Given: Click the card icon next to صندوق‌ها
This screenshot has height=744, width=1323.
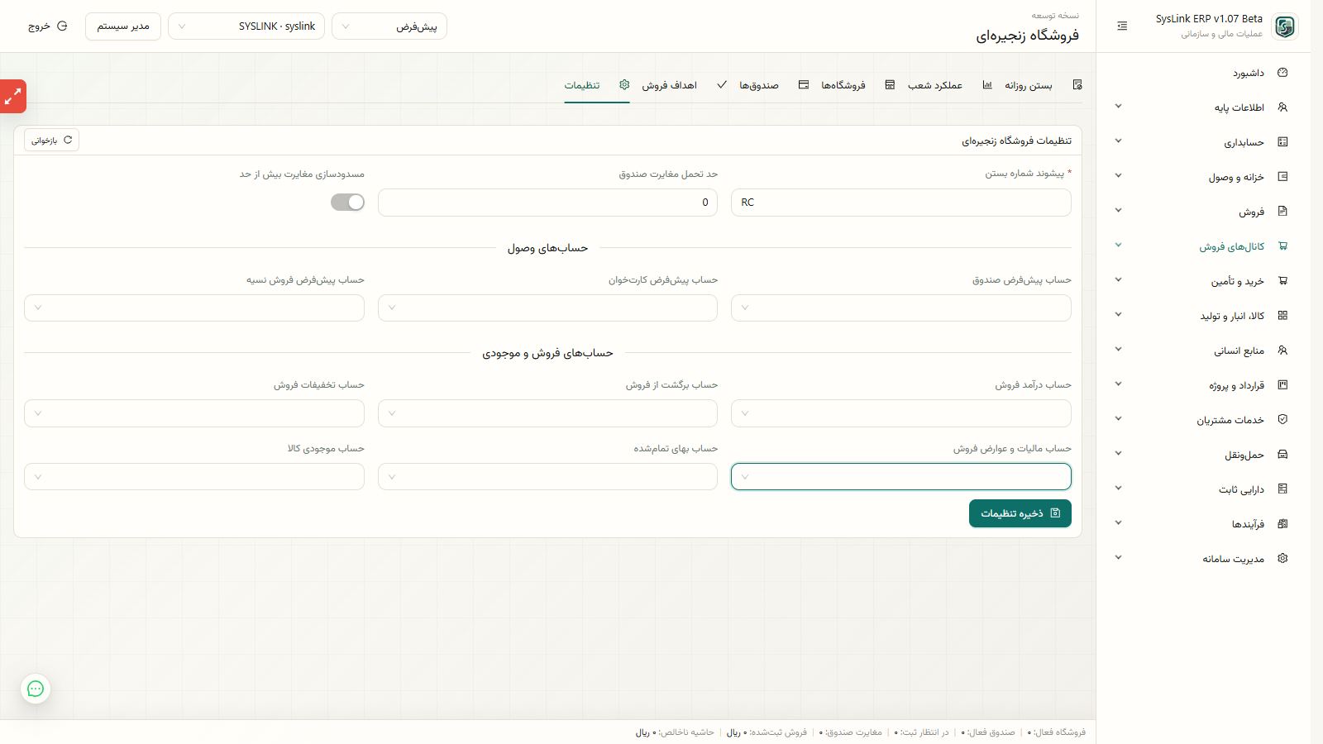Looking at the screenshot, I should (x=803, y=85).
